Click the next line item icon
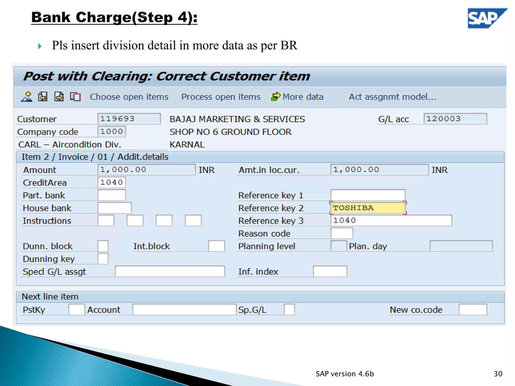The width and height of the screenshot is (515, 386). click(59, 97)
